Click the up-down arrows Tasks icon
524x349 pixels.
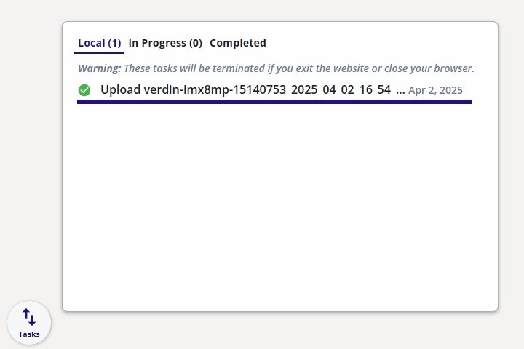click(x=29, y=317)
